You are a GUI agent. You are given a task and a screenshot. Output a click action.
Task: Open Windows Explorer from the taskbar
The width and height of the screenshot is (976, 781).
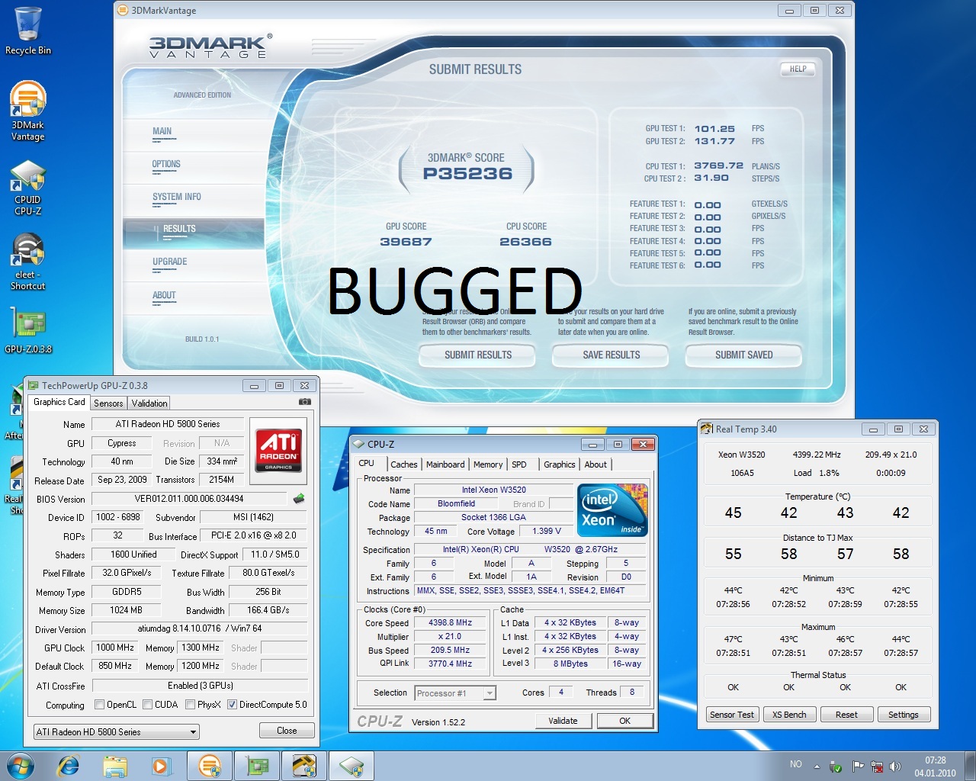(x=115, y=766)
